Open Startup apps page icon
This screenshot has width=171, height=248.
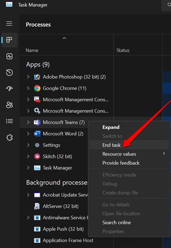pyautogui.click(x=9, y=89)
